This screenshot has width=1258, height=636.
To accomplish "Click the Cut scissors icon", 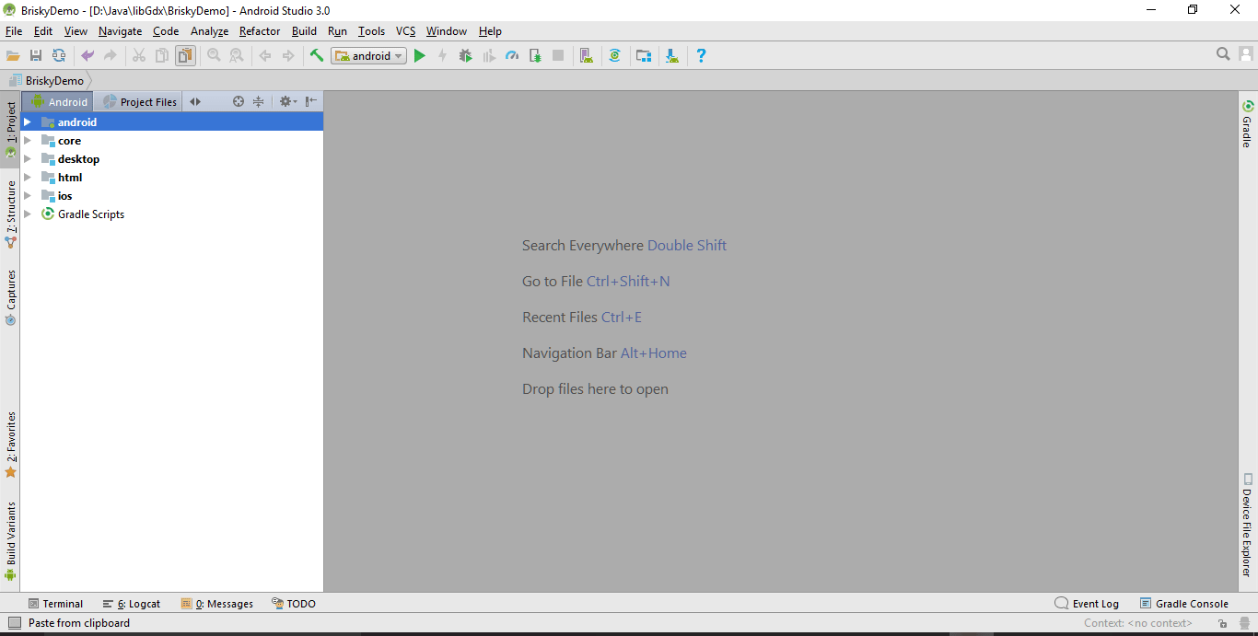I will tap(139, 56).
